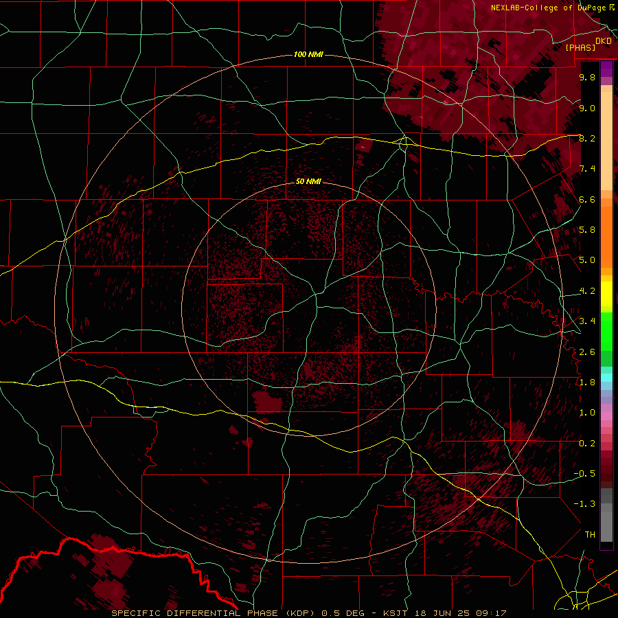The image size is (618, 618).
Task: Click the 8.2 value on the scale
Action: tap(587, 139)
